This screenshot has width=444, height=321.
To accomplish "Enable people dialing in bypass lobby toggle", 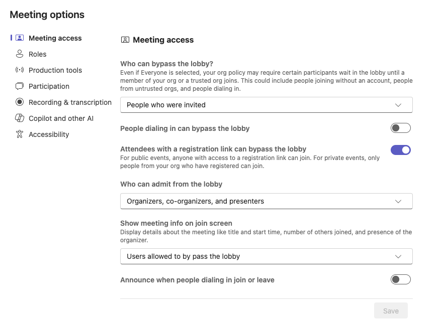I will click(x=401, y=128).
